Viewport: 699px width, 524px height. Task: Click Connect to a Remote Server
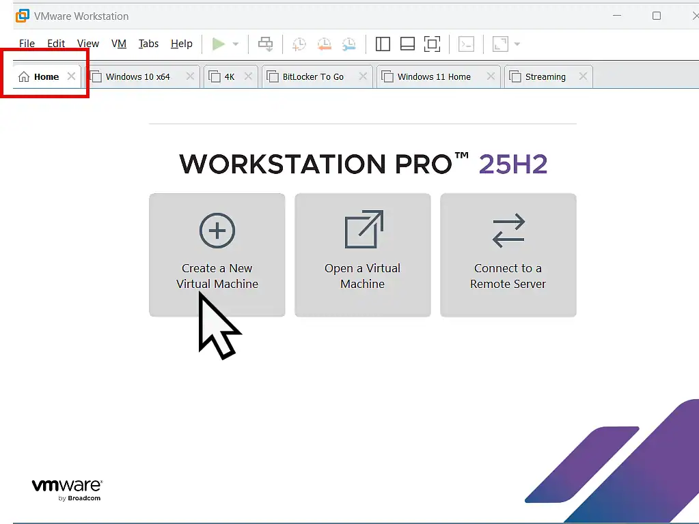coord(508,255)
